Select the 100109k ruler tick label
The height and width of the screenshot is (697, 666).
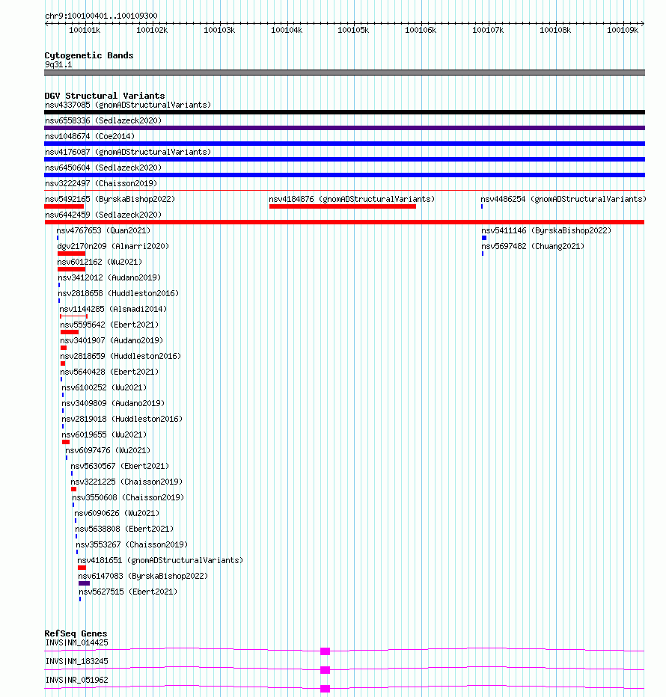pyautogui.click(x=623, y=30)
